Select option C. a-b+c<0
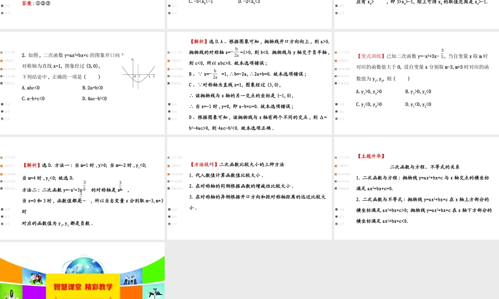This screenshot has height=299, width=499. click(x=33, y=99)
